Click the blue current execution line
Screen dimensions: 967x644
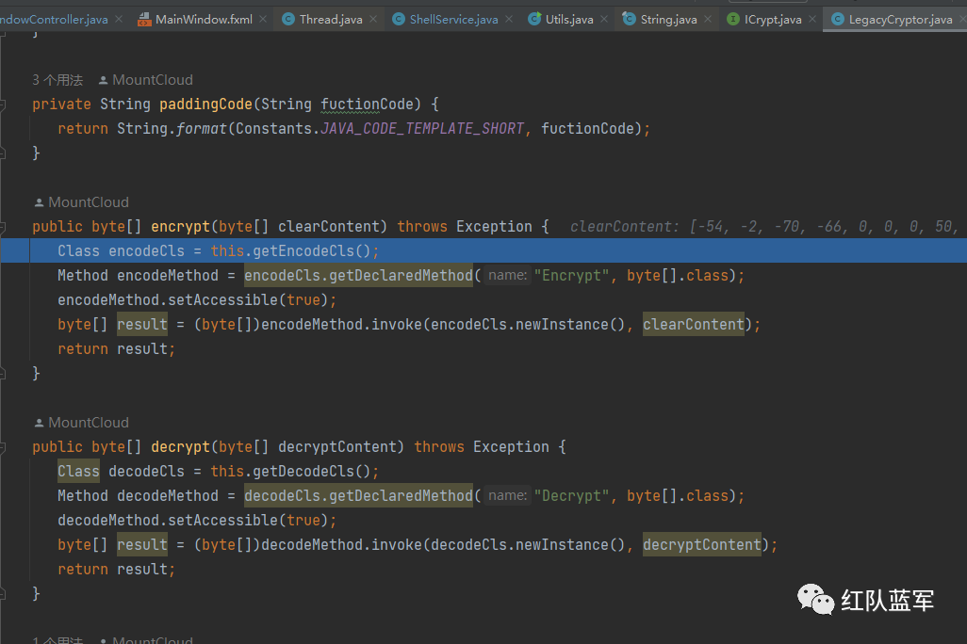[483, 251]
